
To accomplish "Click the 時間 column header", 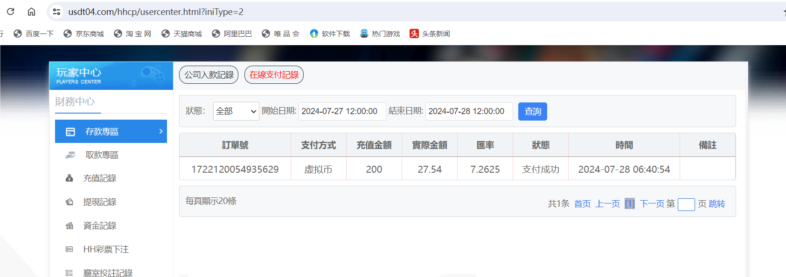I will tap(624, 145).
